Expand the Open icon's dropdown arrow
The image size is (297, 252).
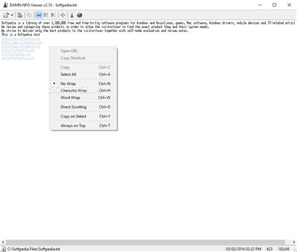click(x=12, y=15)
